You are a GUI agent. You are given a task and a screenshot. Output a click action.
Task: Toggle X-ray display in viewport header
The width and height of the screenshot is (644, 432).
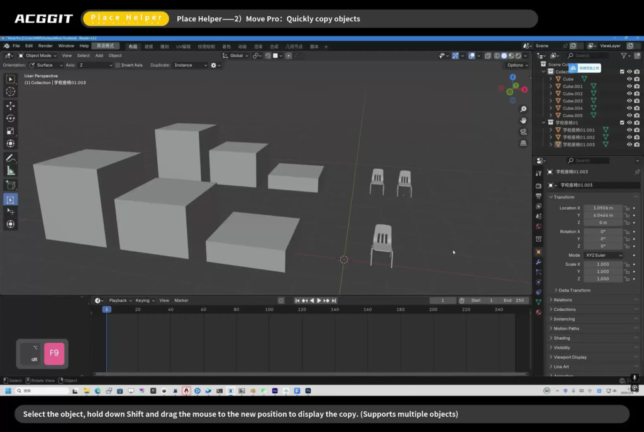tap(487, 56)
